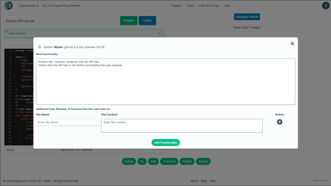Close the Add Functionality dialog

click(x=292, y=44)
